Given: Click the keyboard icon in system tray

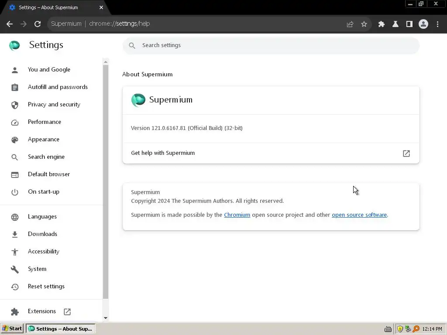Looking at the screenshot, I should click(x=388, y=329).
